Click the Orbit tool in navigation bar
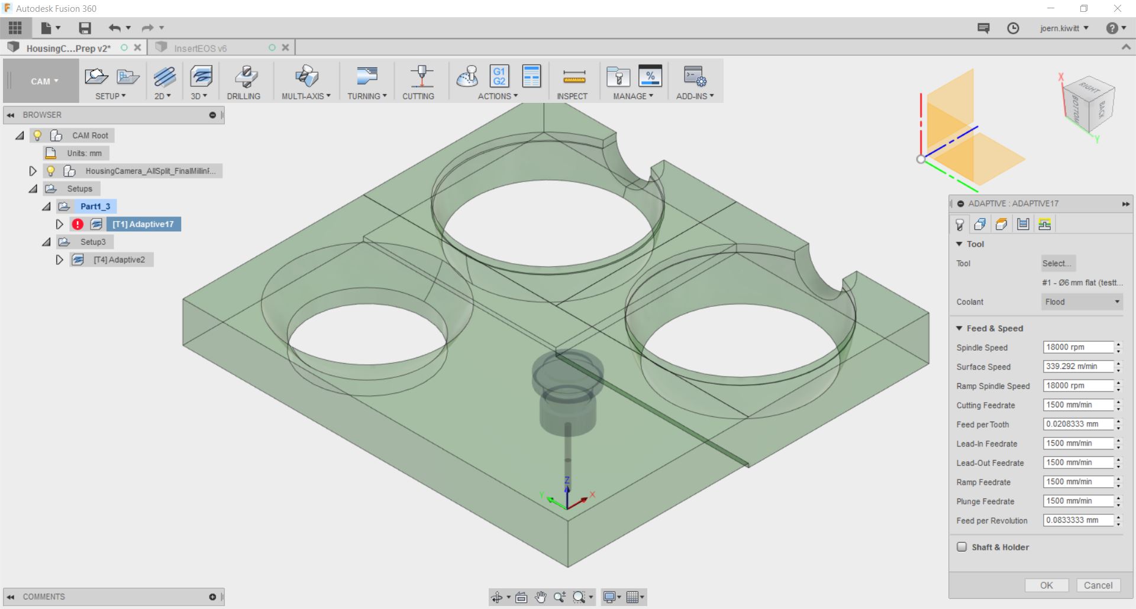The image size is (1136, 609). 497,597
